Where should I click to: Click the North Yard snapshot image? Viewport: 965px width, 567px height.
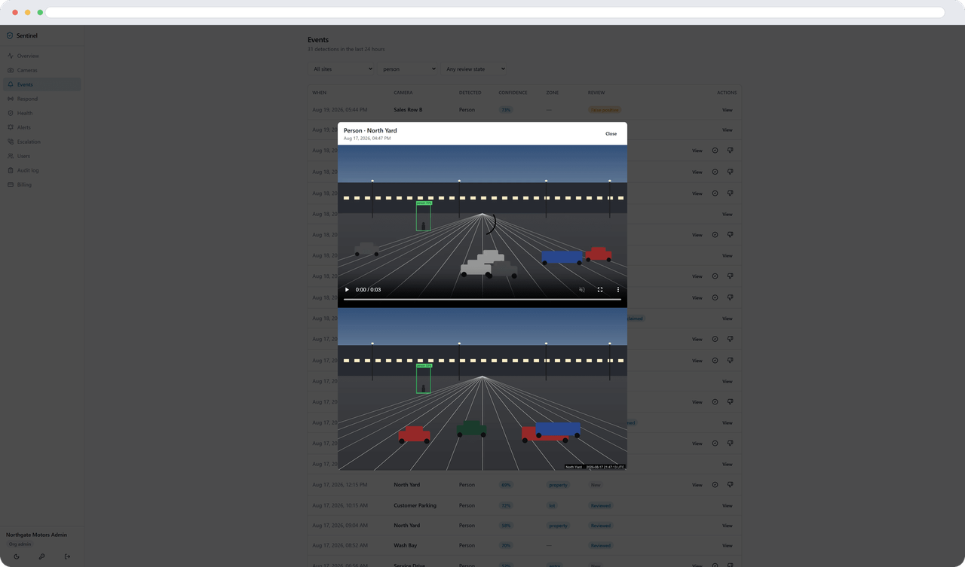[x=482, y=389]
